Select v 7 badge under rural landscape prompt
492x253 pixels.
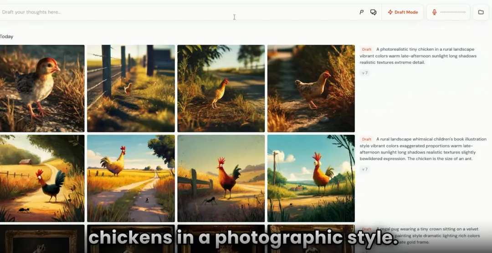(x=364, y=169)
